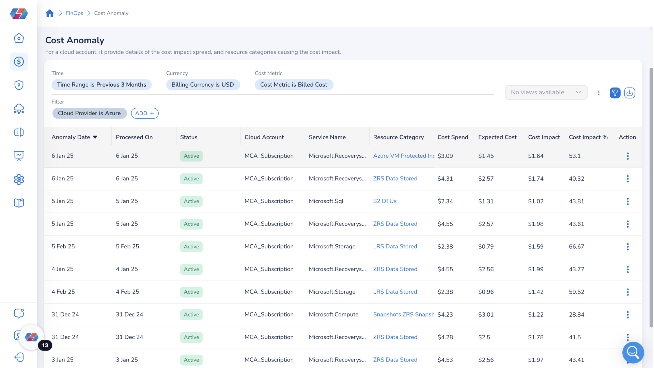Image resolution: width=654 pixels, height=368 pixels.
Task: Open LRS Data Stored link for 5 Feb 25
Action: click(395, 246)
